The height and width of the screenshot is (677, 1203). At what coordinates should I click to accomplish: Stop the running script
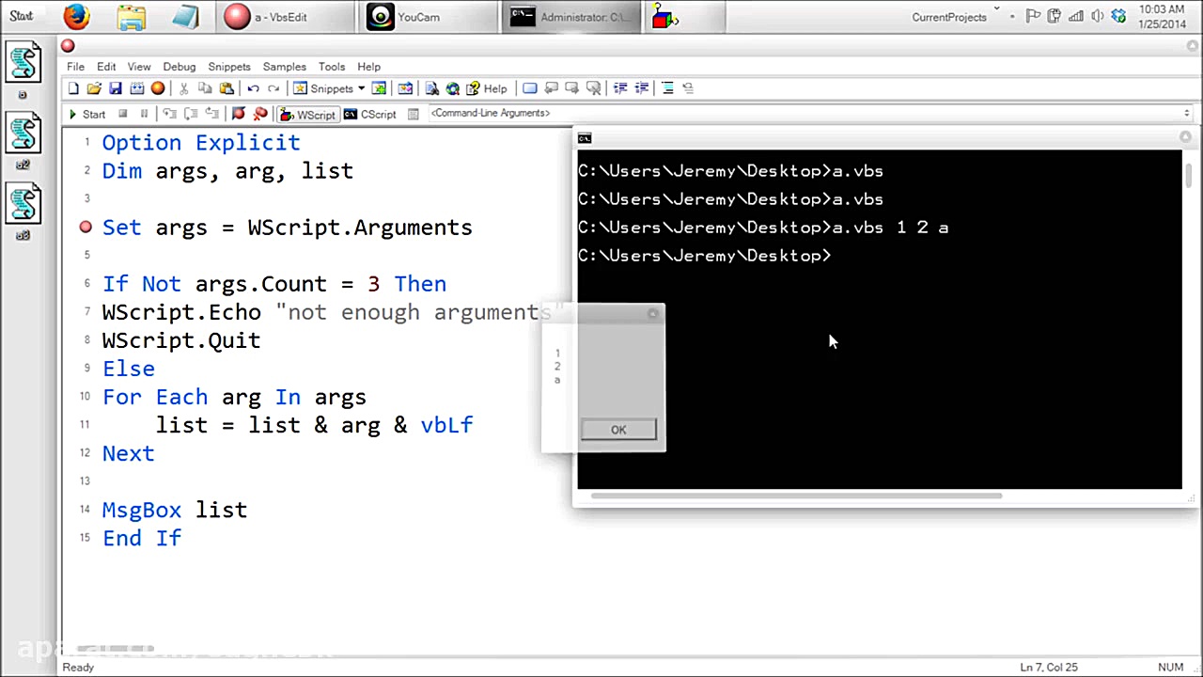click(x=122, y=114)
